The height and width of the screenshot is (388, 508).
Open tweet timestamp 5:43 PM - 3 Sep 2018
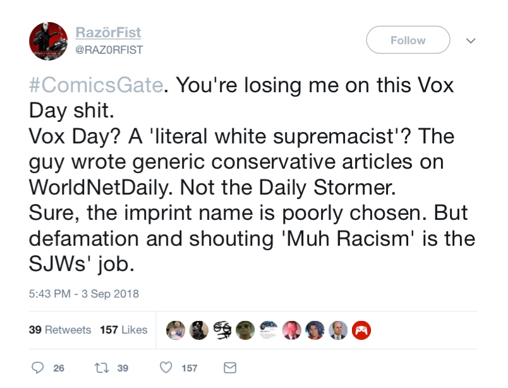click(x=83, y=294)
